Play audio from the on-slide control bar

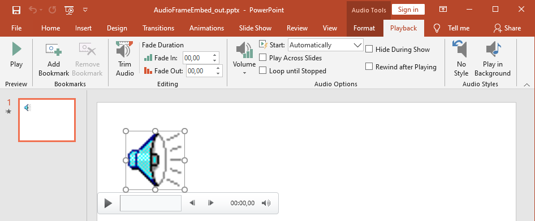108,204
